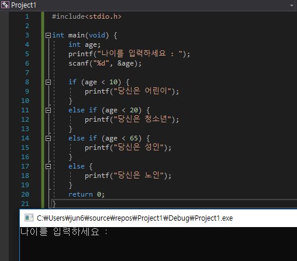
Task: Collapse the else if (age < 20) block
Action: [48, 110]
